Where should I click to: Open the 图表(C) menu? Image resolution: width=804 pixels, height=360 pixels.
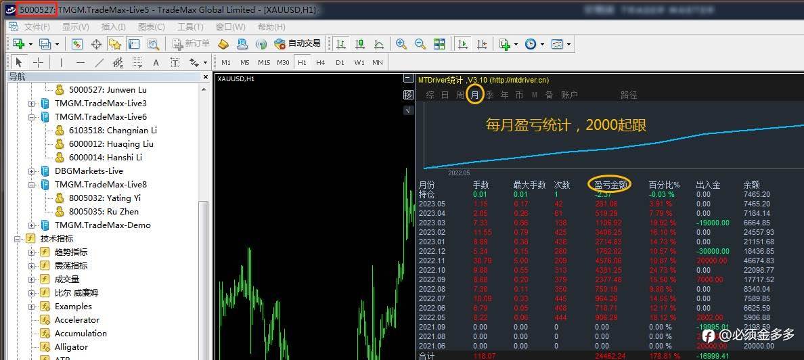[152, 26]
